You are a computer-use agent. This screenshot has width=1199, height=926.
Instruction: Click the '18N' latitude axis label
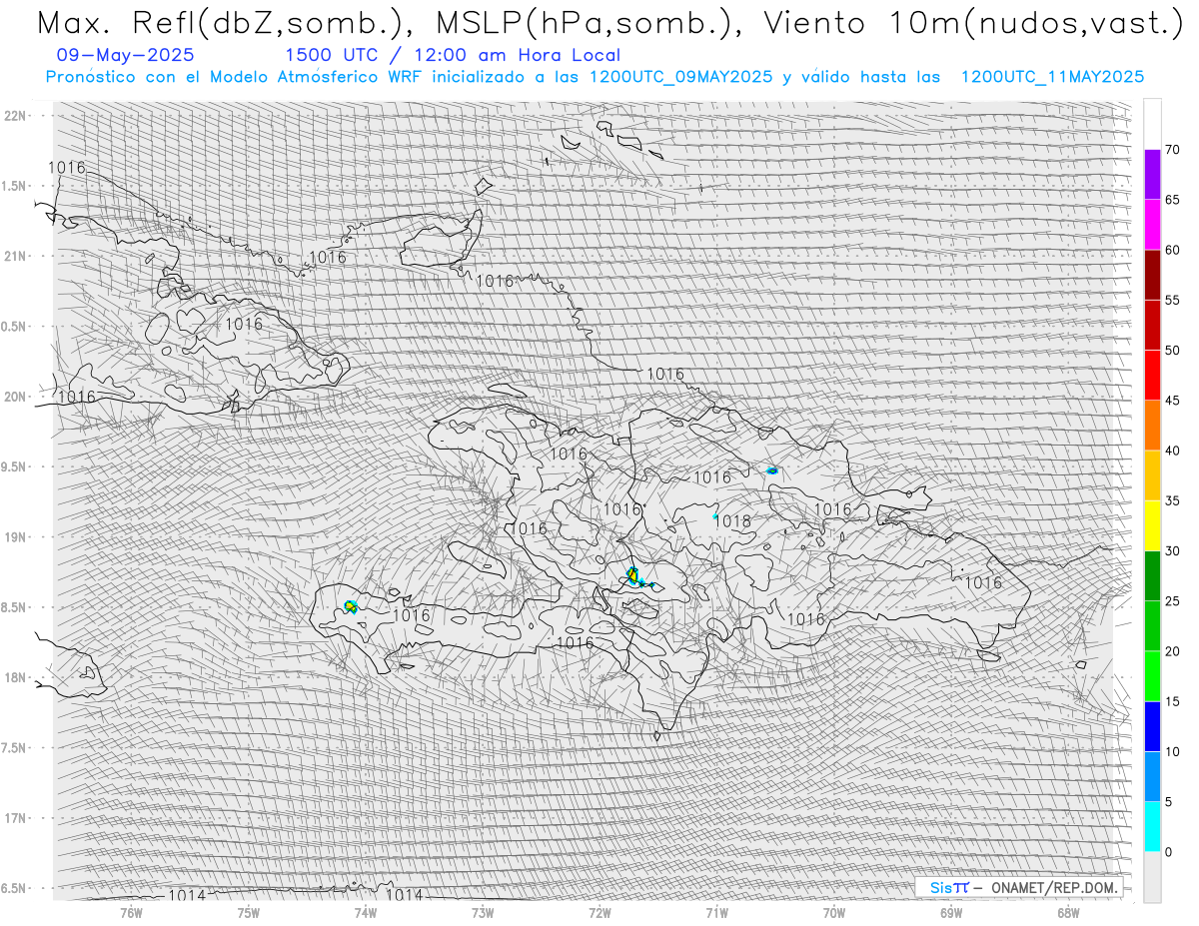click(x=17, y=677)
